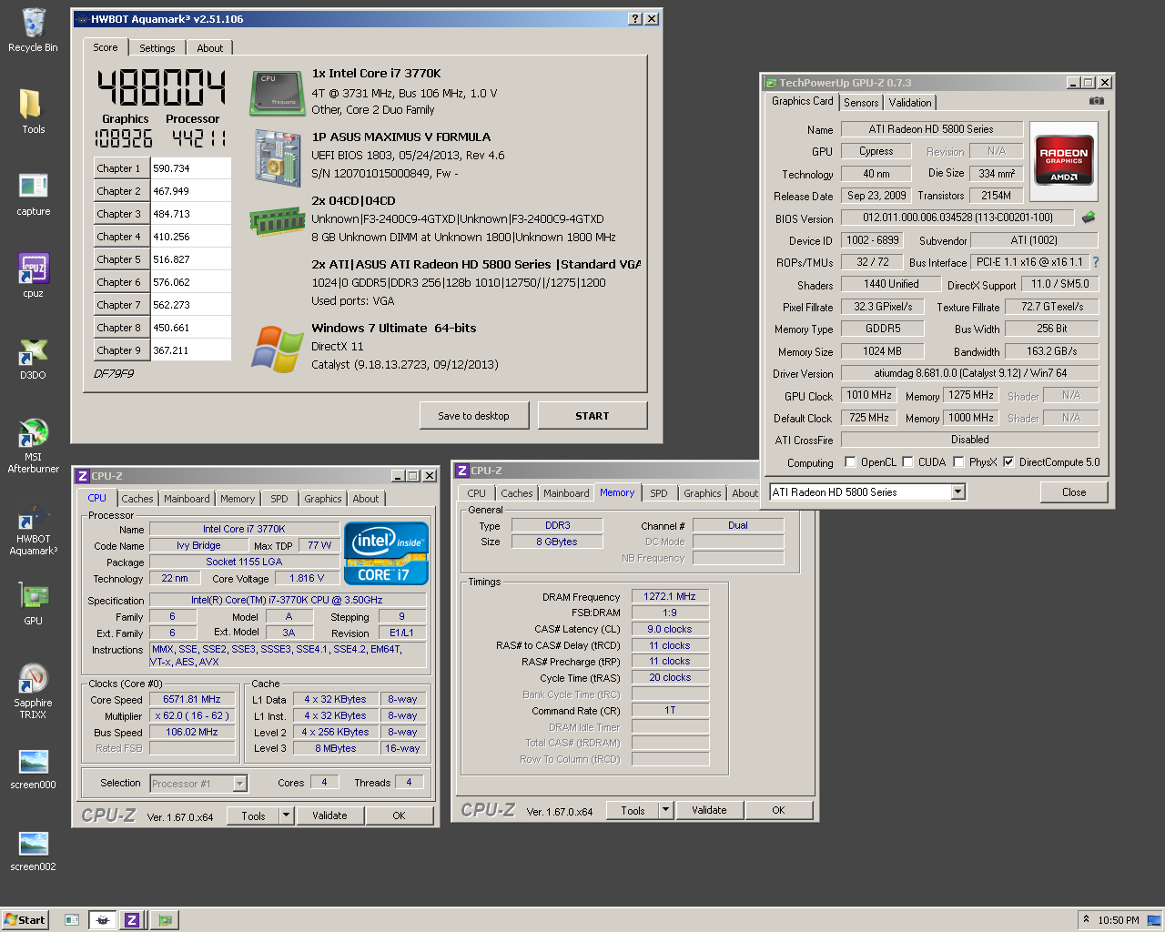Select the GPU desktop icon

33,603
